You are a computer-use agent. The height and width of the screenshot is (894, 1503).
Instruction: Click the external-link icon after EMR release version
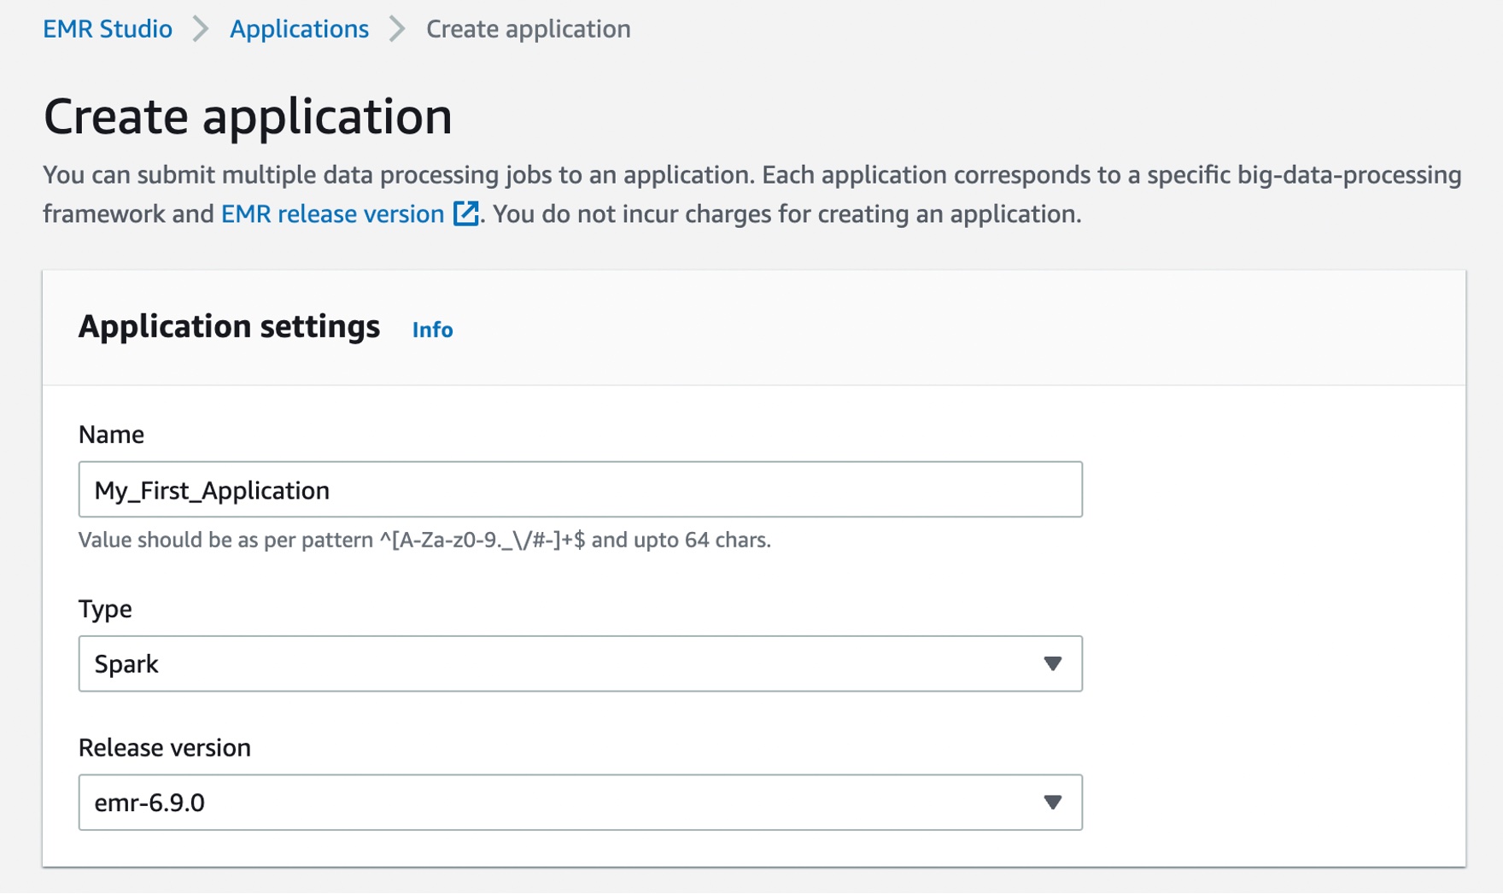465,213
